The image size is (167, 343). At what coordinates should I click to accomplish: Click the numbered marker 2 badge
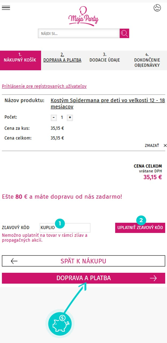141,220
